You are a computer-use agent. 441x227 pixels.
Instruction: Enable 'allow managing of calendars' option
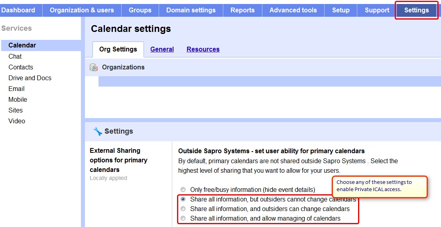[x=183, y=218]
